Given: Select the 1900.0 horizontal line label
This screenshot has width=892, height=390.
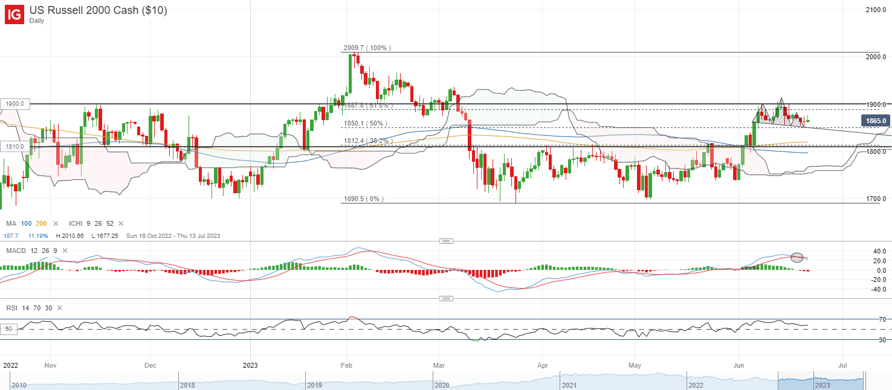Looking at the screenshot, I should point(15,104).
